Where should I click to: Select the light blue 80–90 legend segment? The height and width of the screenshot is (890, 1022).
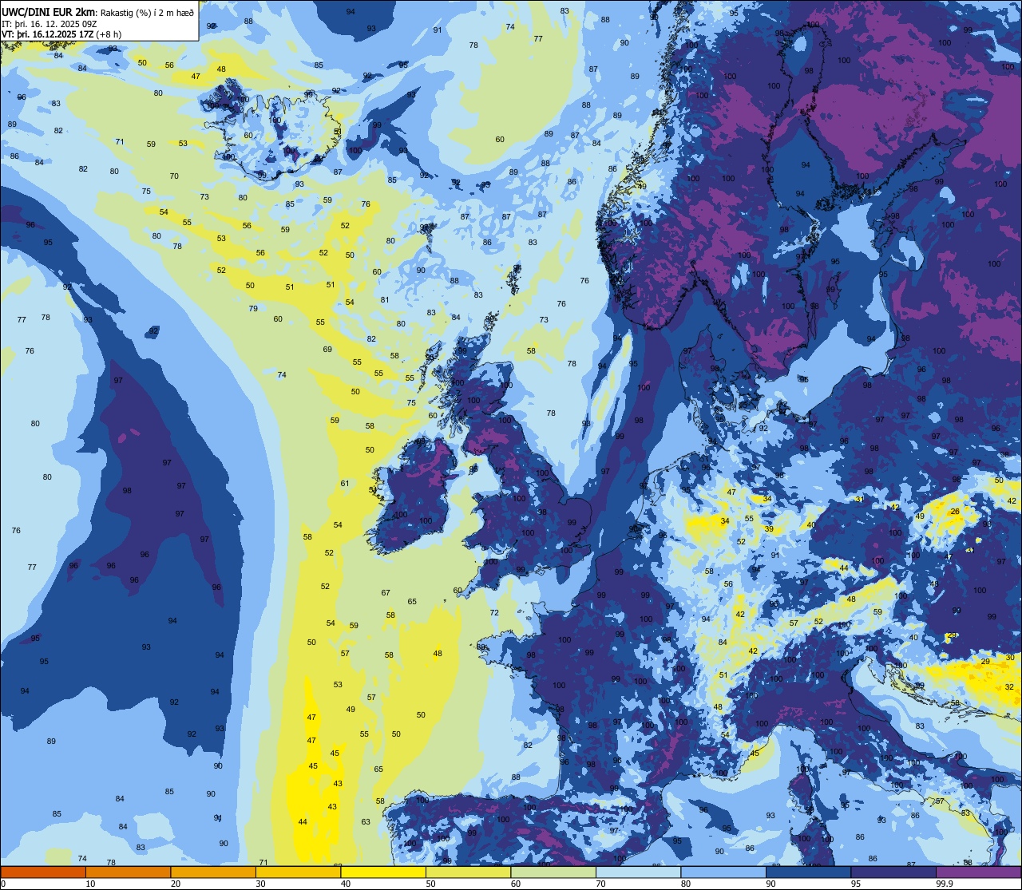(x=723, y=872)
